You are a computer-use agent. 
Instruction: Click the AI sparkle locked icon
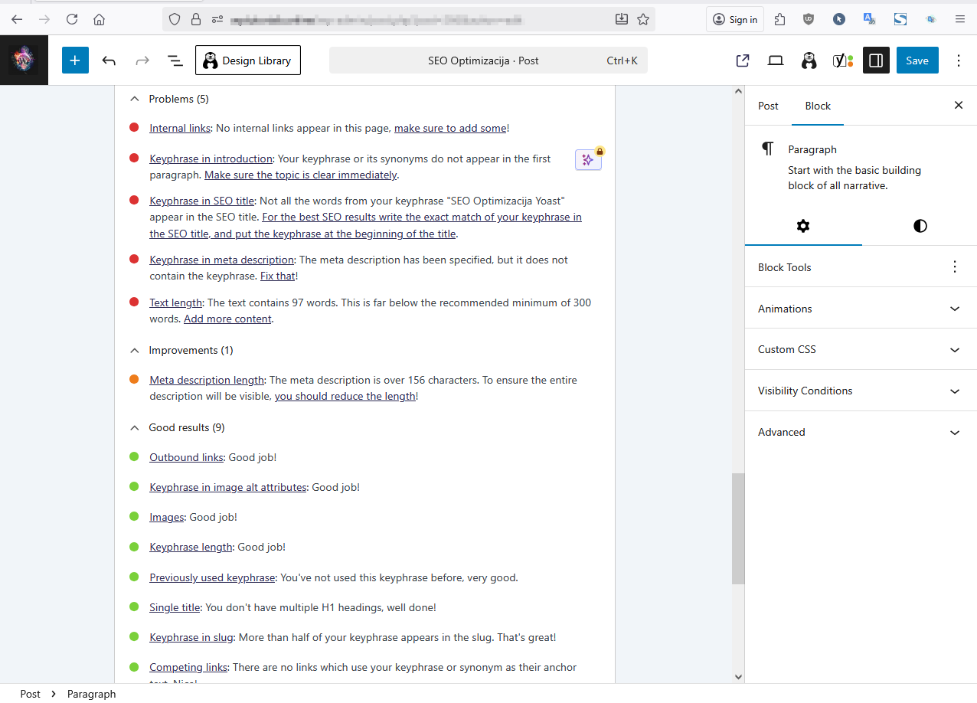point(588,159)
